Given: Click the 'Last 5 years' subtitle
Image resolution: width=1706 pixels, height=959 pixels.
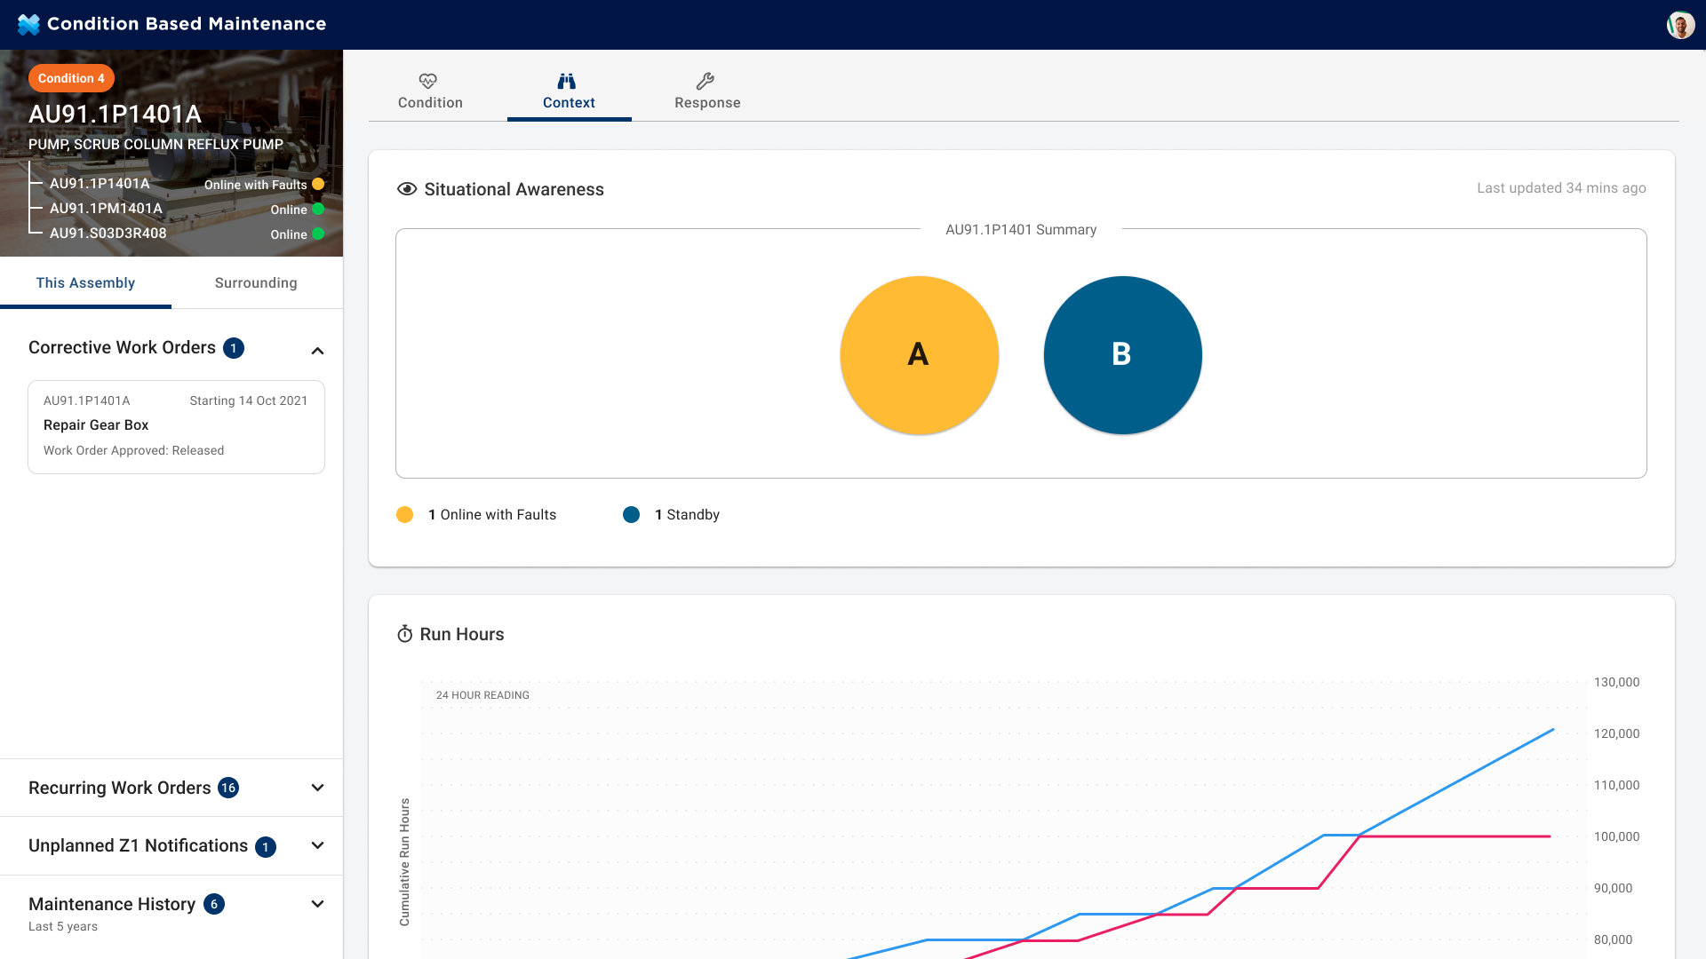Looking at the screenshot, I should tap(63, 926).
